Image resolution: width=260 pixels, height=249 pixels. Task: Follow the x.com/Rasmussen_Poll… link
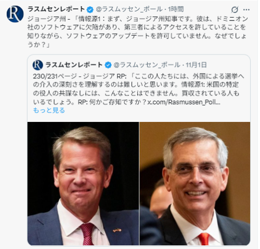coord(184,102)
